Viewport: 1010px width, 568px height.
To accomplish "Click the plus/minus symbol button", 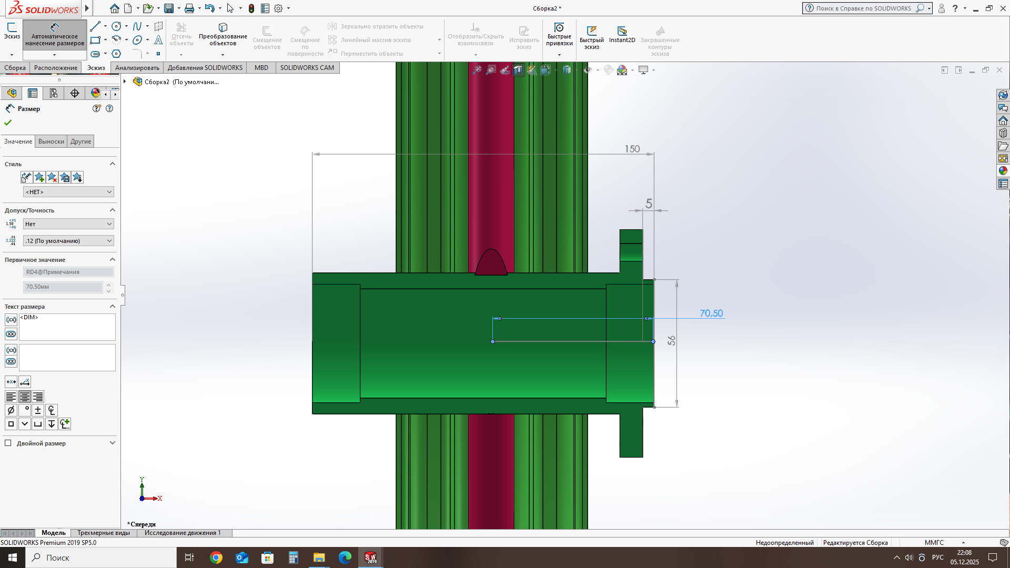I will point(38,410).
